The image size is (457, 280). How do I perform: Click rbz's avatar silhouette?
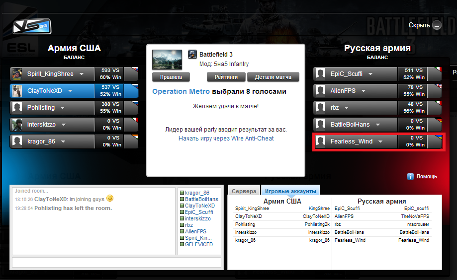pyautogui.click(x=321, y=108)
